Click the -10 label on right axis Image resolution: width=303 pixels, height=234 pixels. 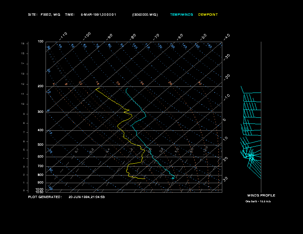click(226, 97)
